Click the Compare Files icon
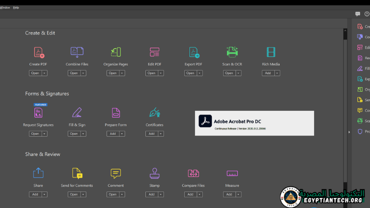 (x=193, y=173)
